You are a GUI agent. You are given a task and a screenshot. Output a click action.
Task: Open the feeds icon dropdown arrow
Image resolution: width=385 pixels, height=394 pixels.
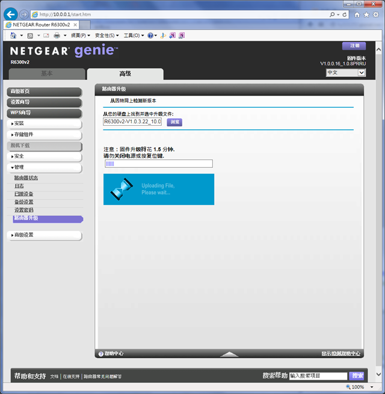point(38,35)
